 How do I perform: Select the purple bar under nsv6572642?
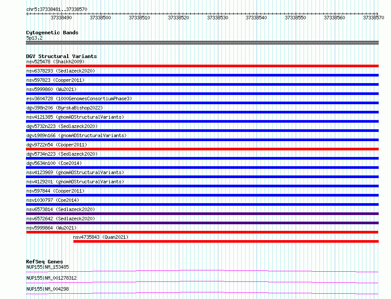202,223
